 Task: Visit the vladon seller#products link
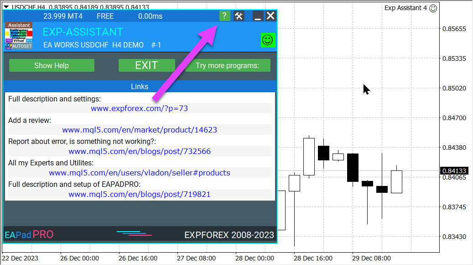(x=140, y=173)
